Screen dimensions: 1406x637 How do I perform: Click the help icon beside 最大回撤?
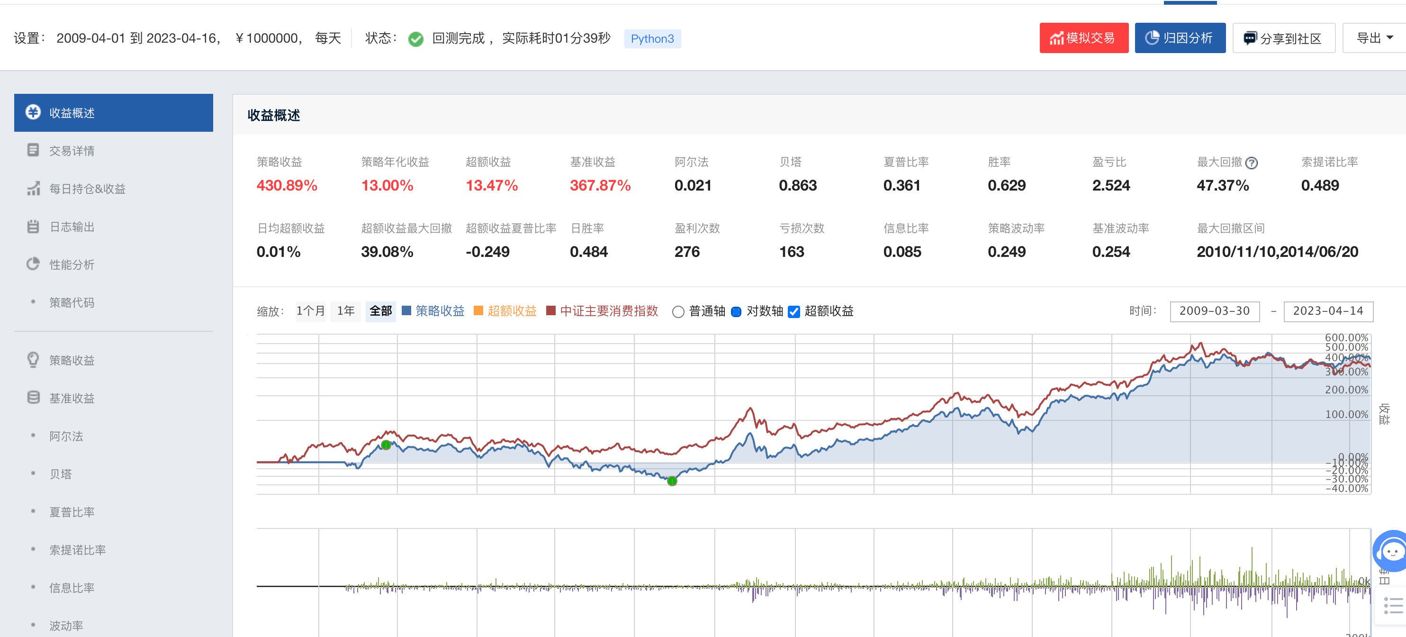tap(1252, 163)
